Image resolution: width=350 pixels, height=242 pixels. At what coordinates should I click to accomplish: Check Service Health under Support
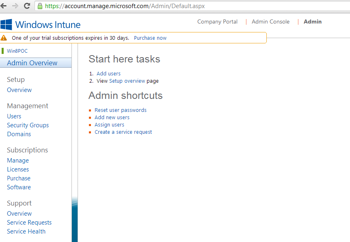click(26, 231)
